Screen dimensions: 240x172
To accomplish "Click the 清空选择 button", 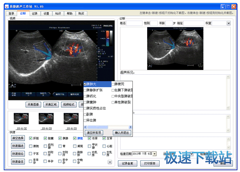I will (x=18, y=138).
